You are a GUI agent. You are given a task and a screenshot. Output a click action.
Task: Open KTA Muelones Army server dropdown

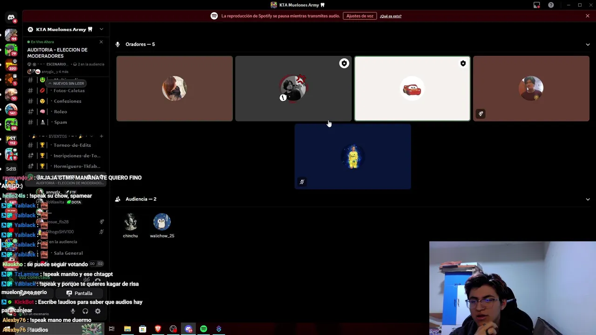pos(101,29)
